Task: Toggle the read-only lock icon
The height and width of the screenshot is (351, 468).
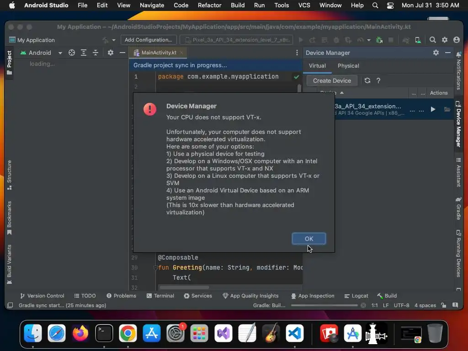Action: pos(443,305)
